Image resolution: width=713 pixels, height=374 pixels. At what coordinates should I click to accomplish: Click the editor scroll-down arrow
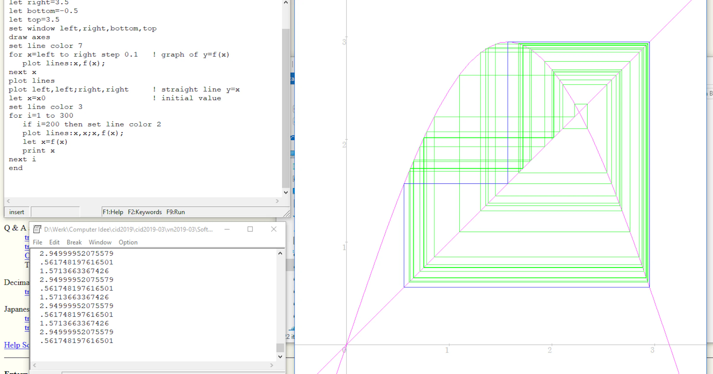[286, 192]
